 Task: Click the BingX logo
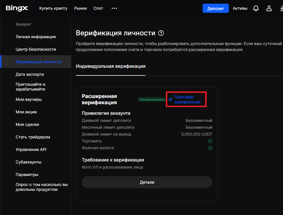coord(17,8)
